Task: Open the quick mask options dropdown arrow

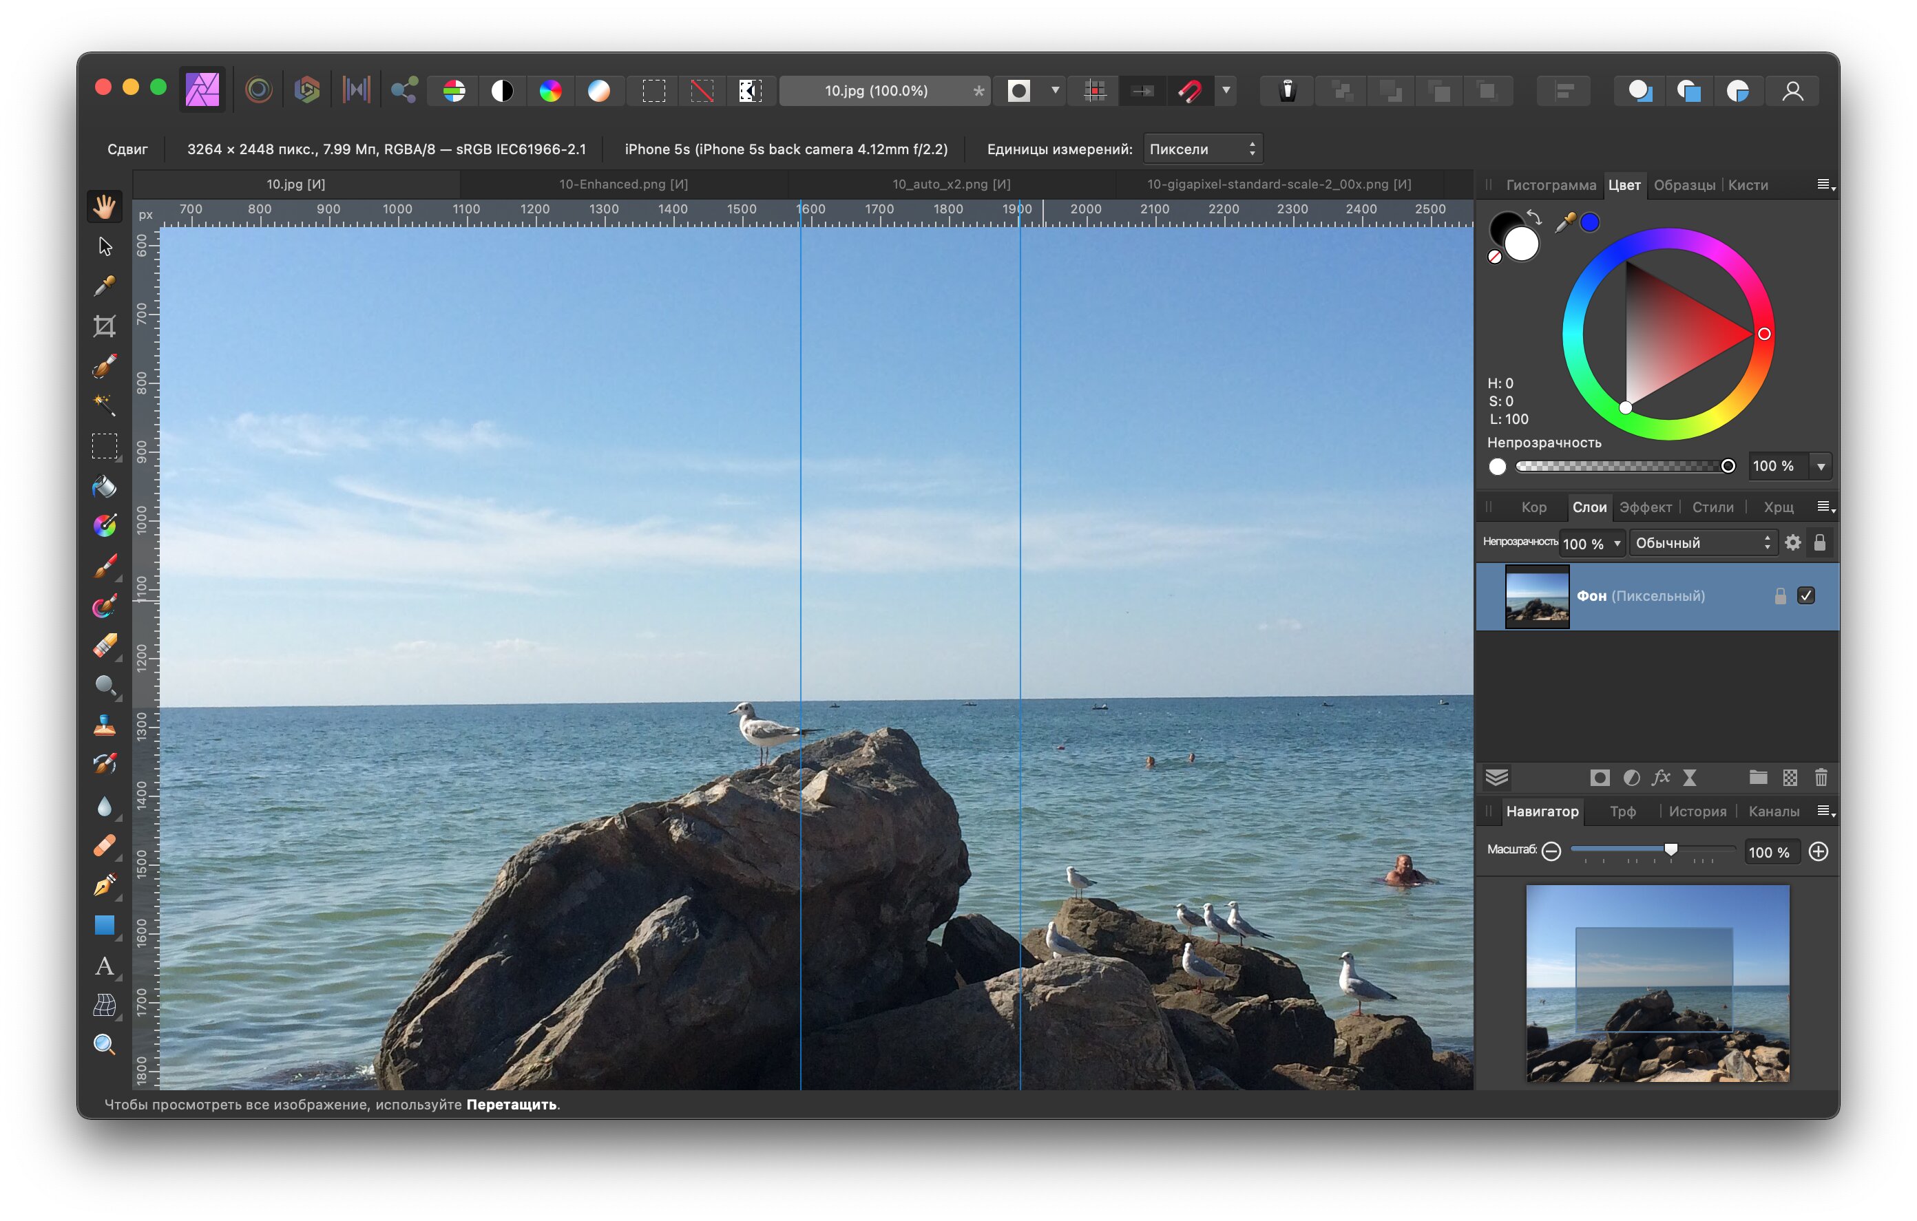Action: [x=1055, y=90]
